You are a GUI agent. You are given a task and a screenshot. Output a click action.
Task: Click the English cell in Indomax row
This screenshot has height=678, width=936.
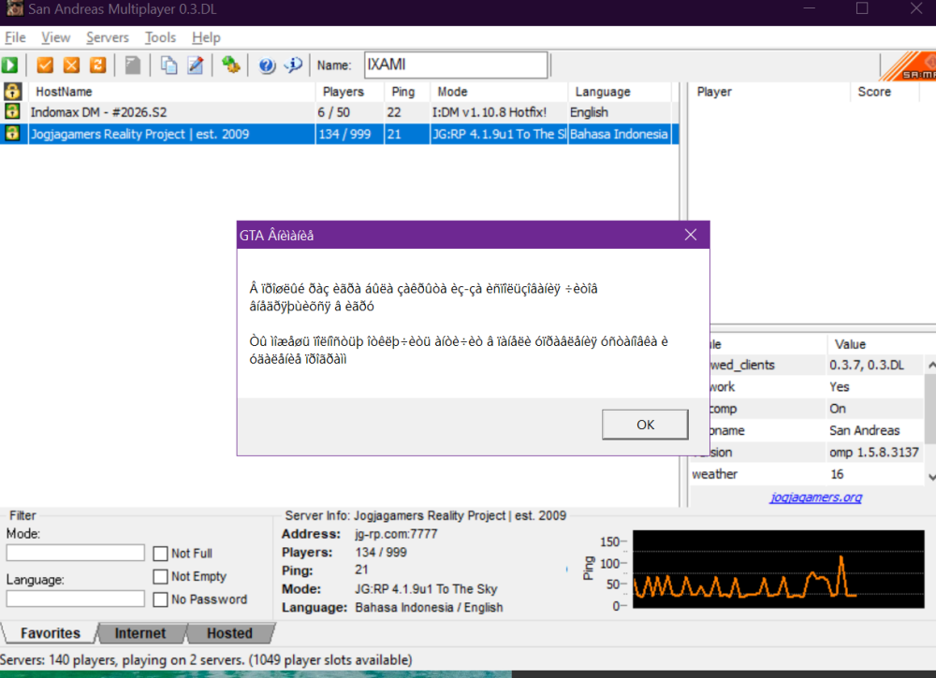click(x=589, y=112)
